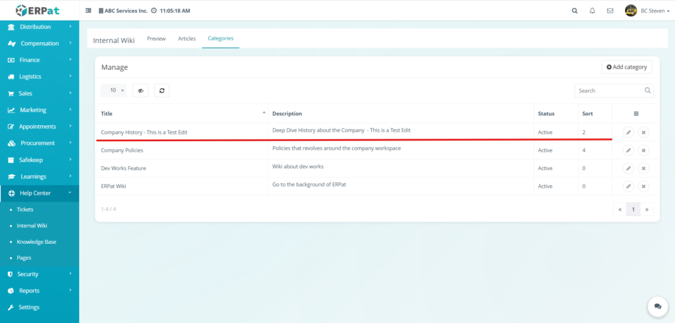675x323 pixels.
Task: Edit the Company Policies category
Action: [x=628, y=150]
